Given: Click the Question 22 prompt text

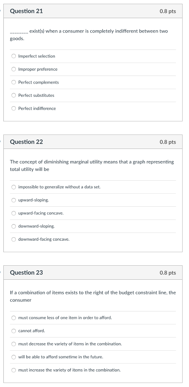Looking at the screenshot, I should coord(92,166).
